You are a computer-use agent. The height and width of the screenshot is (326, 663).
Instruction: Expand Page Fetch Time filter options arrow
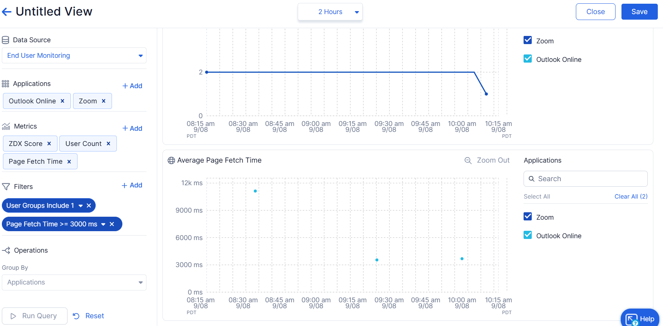tap(103, 224)
